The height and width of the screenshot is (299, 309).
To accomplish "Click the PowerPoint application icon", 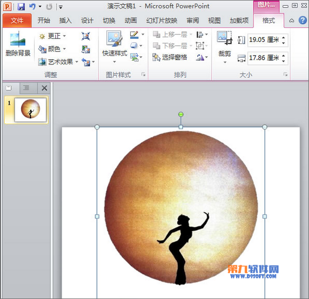I will [7, 7].
